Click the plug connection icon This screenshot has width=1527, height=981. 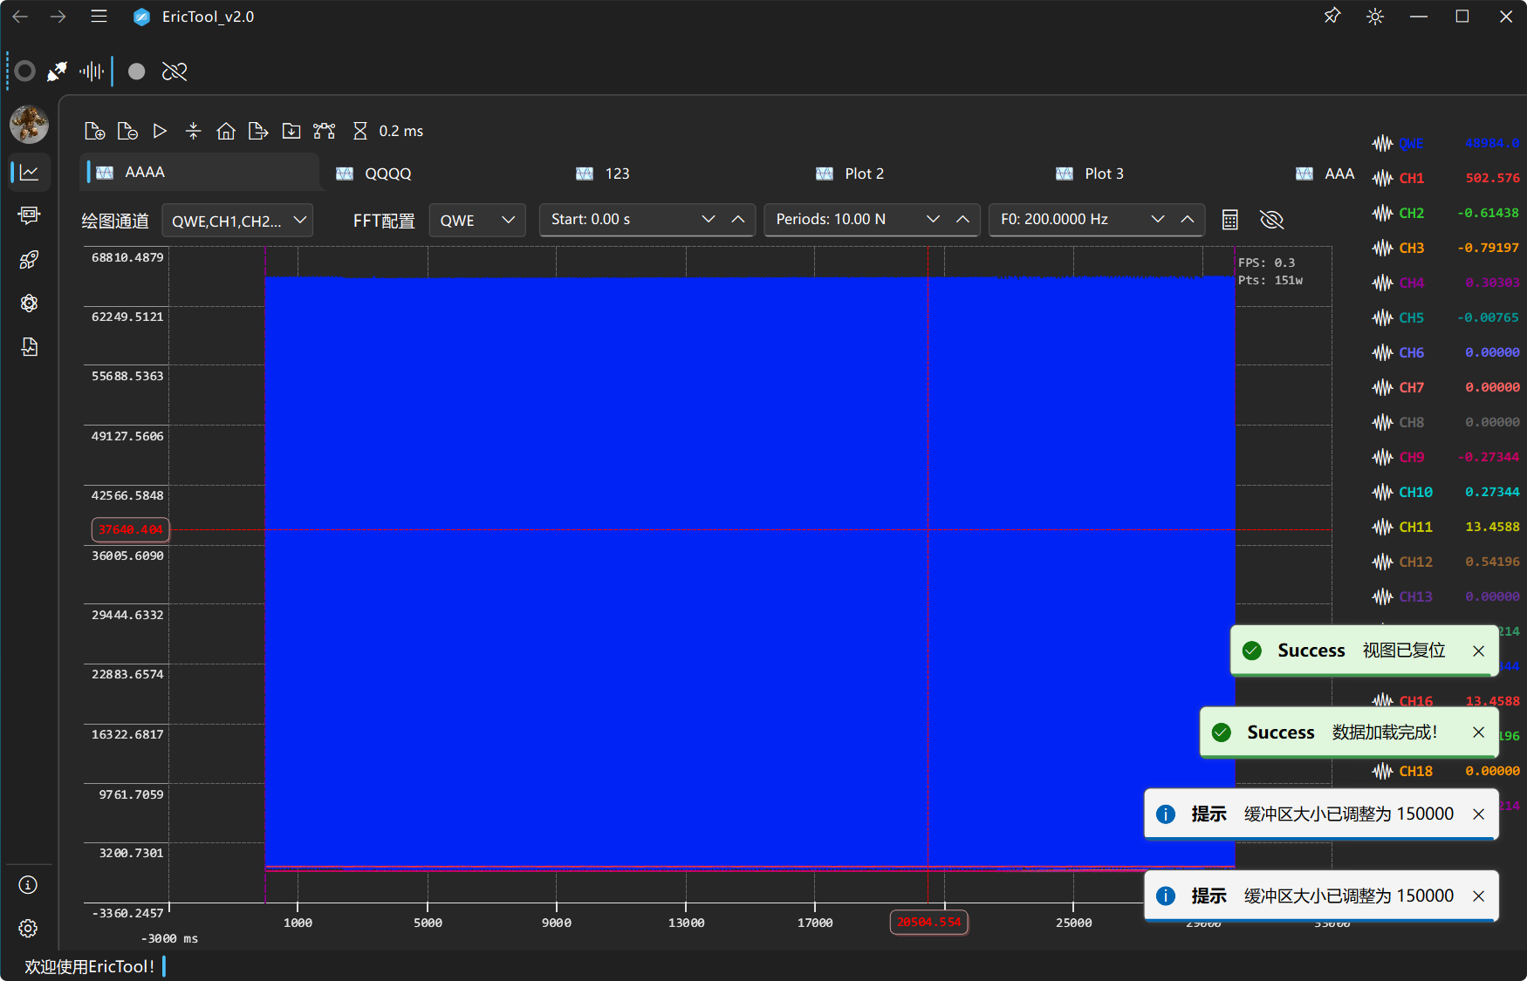point(58,72)
